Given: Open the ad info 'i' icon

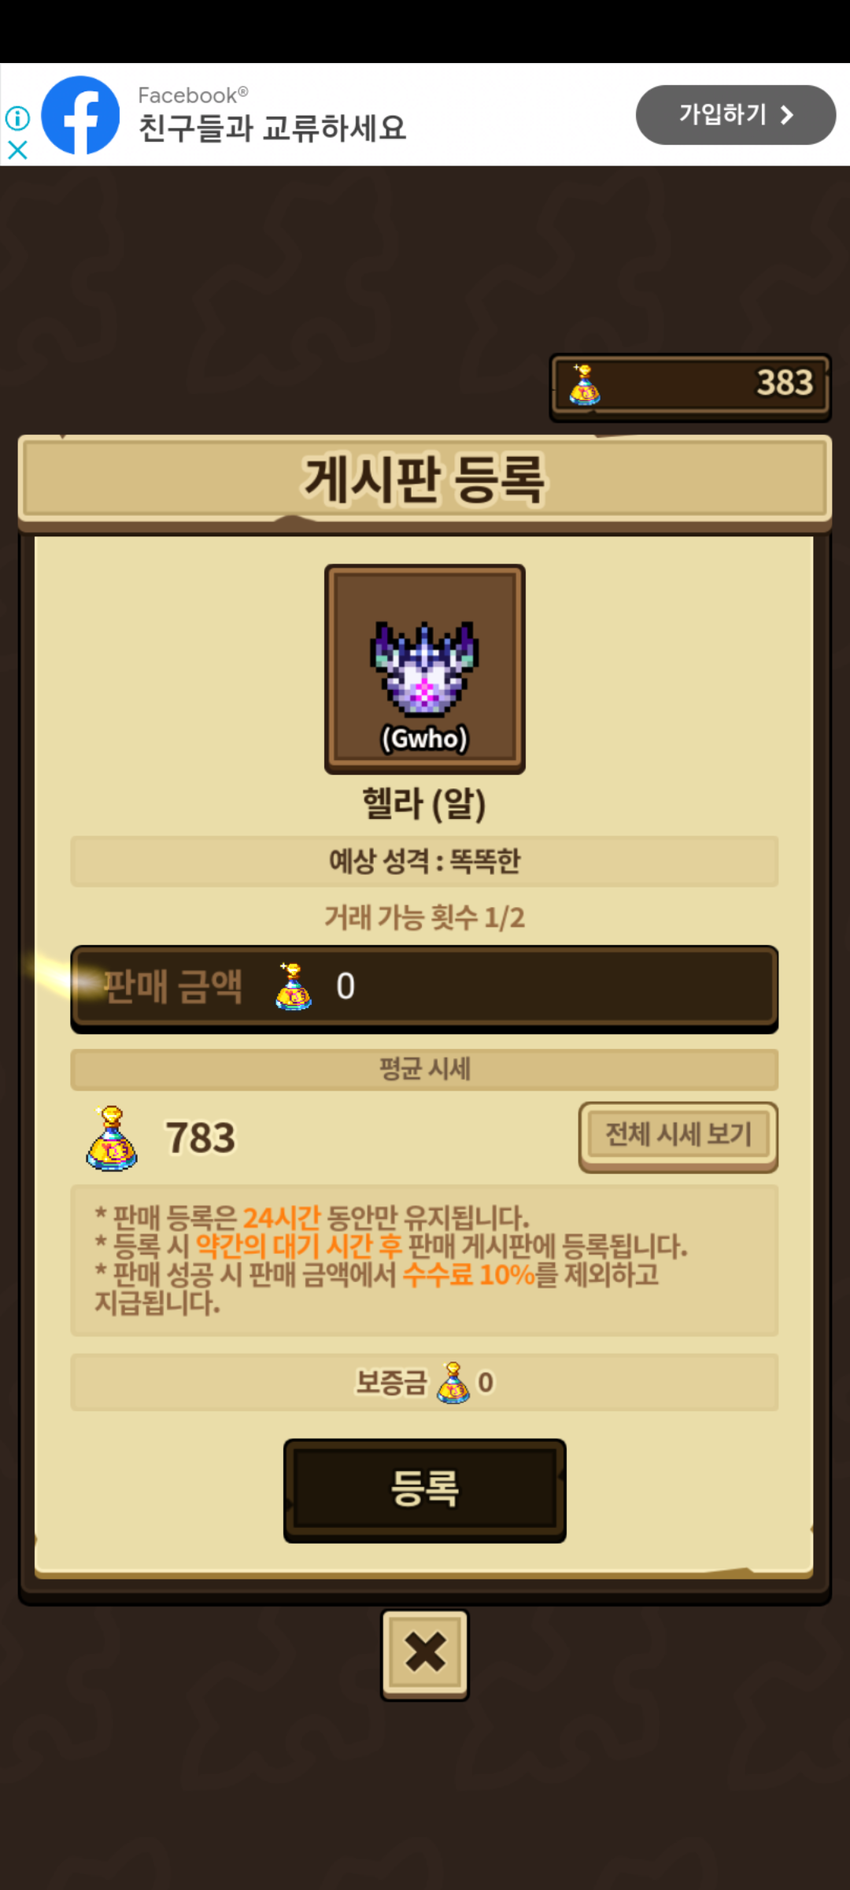Looking at the screenshot, I should [x=17, y=118].
